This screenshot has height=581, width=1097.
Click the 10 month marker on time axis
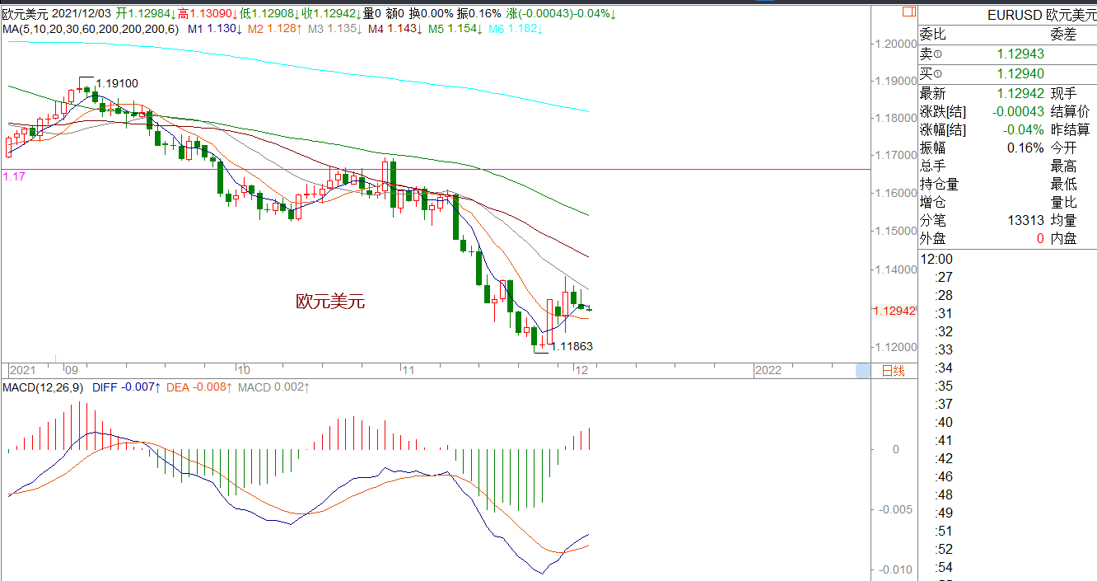click(x=242, y=371)
